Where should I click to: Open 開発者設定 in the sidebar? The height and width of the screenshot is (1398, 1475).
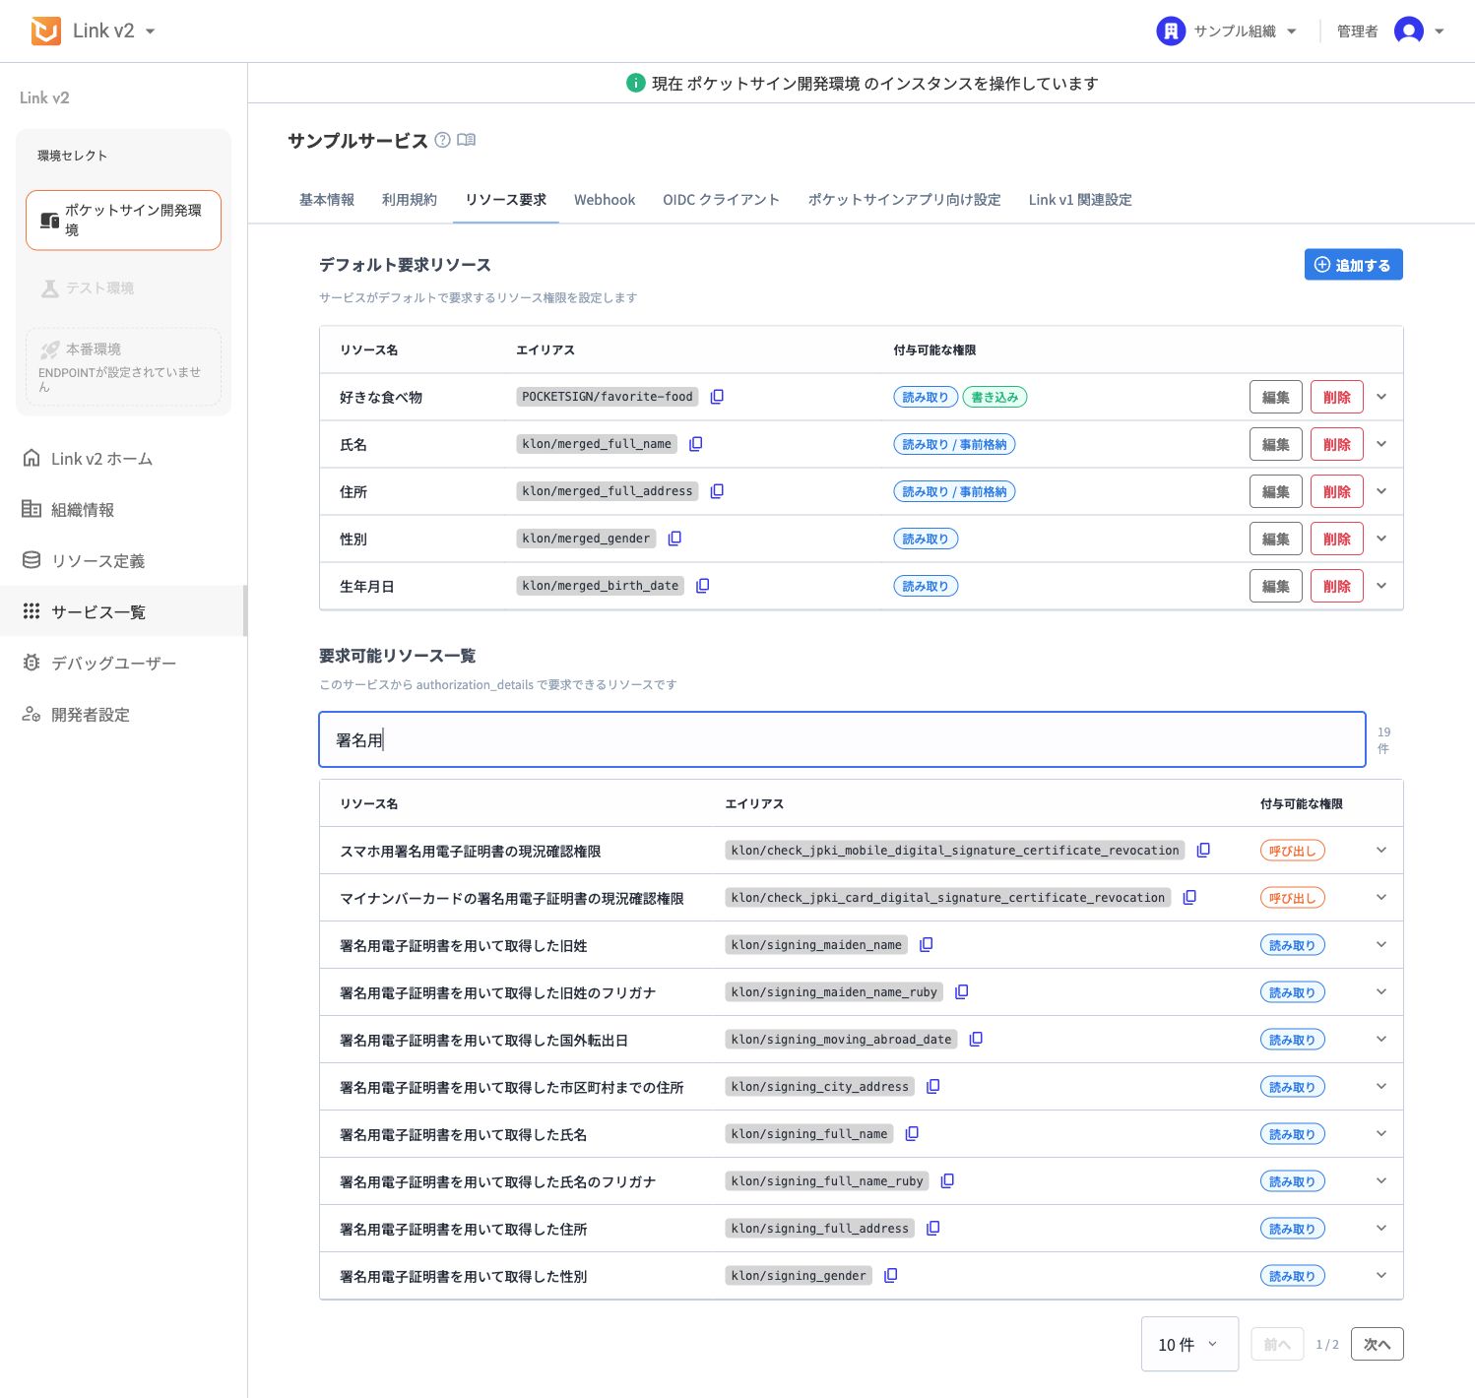(123, 715)
